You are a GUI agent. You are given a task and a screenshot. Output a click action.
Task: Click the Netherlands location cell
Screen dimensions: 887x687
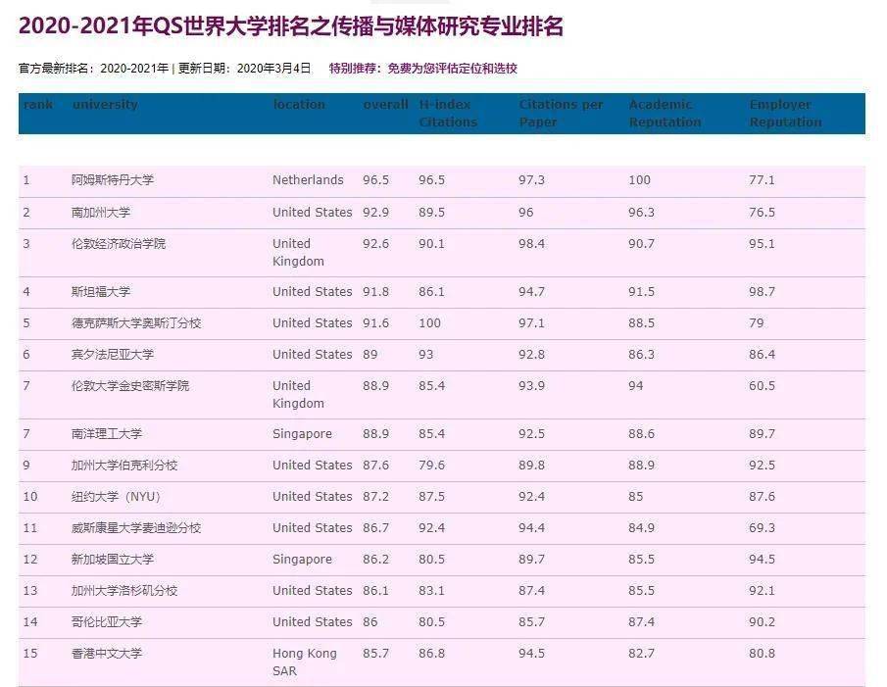click(308, 179)
